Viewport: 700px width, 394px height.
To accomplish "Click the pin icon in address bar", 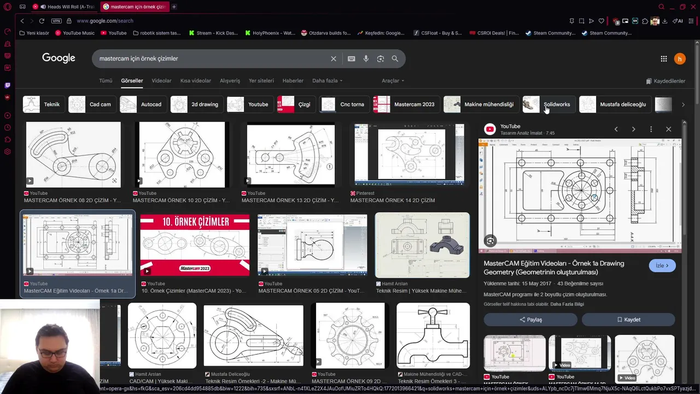I will 571,21.
